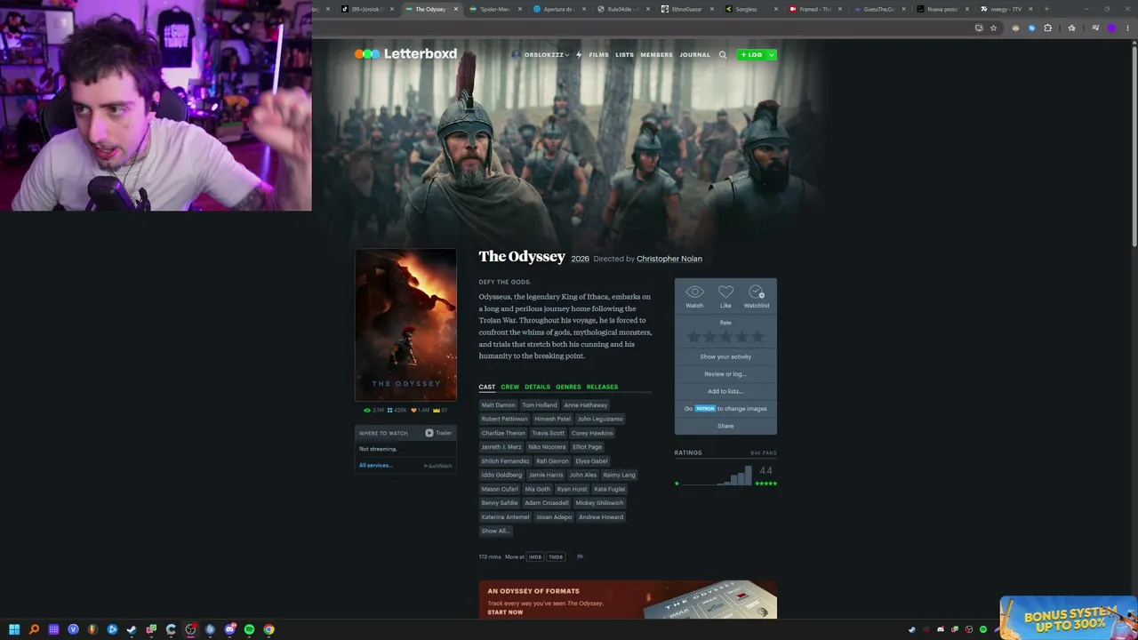
Task: Report the film with the flag icon
Action: (x=580, y=557)
